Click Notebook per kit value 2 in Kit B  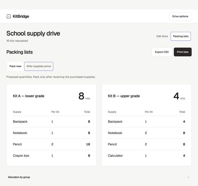(x=146, y=133)
